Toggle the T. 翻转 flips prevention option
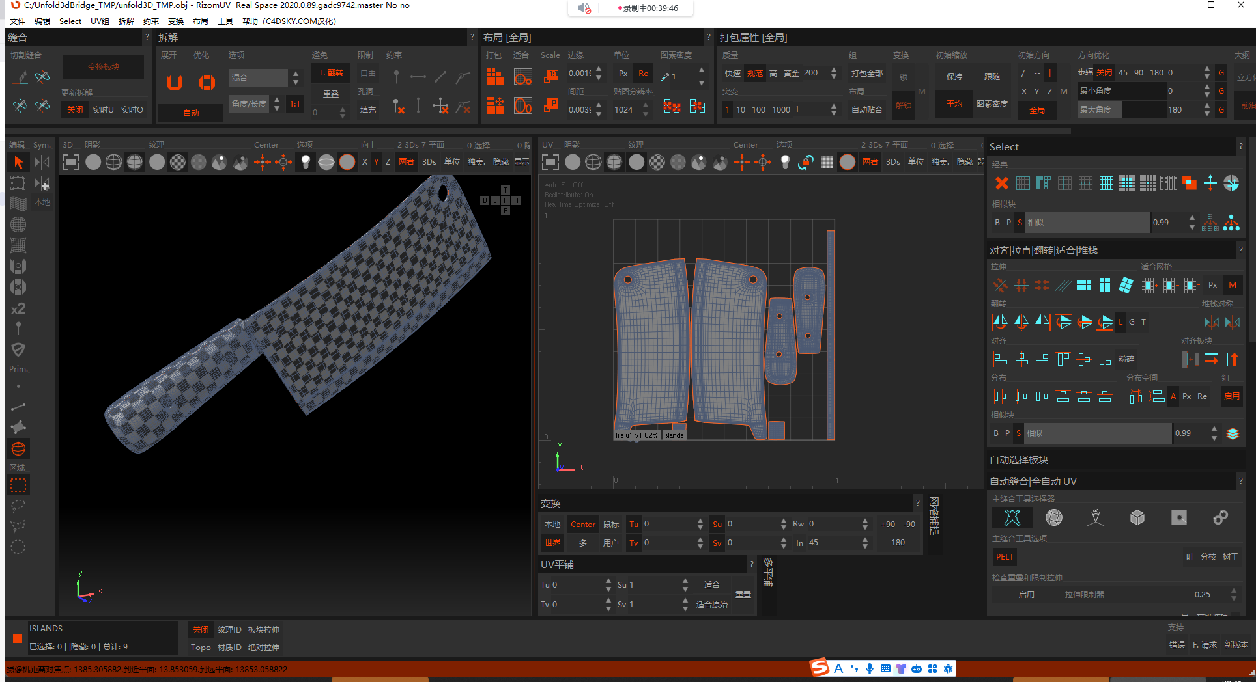The width and height of the screenshot is (1256, 682). click(x=331, y=73)
